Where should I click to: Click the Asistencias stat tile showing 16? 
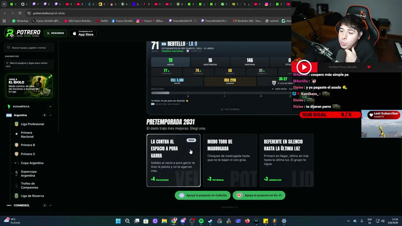[210, 62]
